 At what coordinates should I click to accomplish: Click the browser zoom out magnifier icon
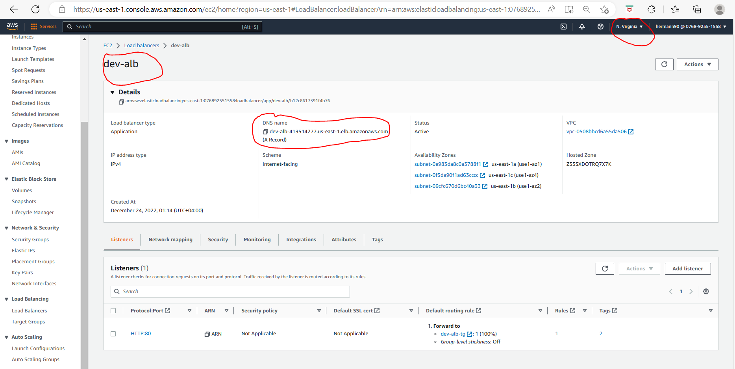pos(586,9)
